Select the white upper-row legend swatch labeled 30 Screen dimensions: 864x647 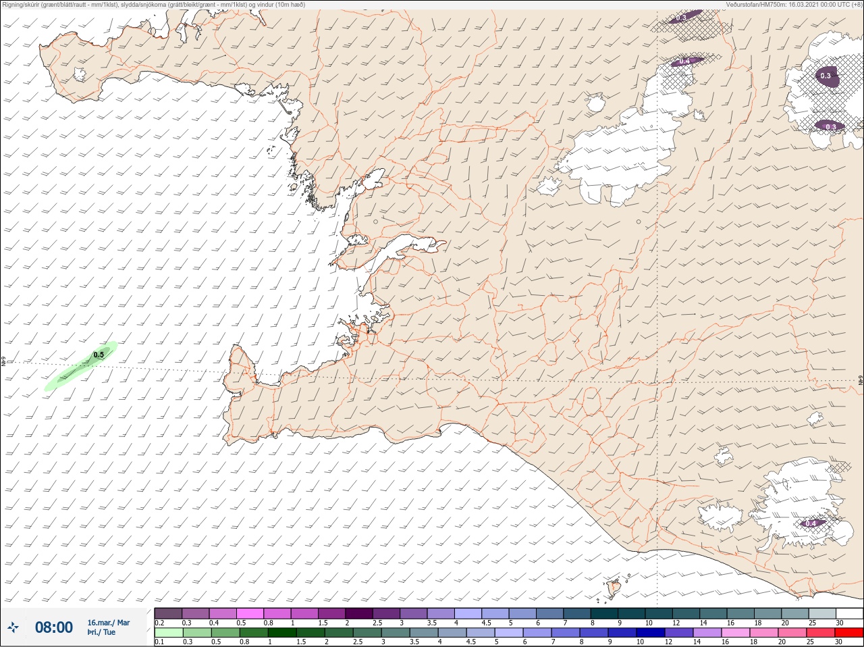click(850, 613)
